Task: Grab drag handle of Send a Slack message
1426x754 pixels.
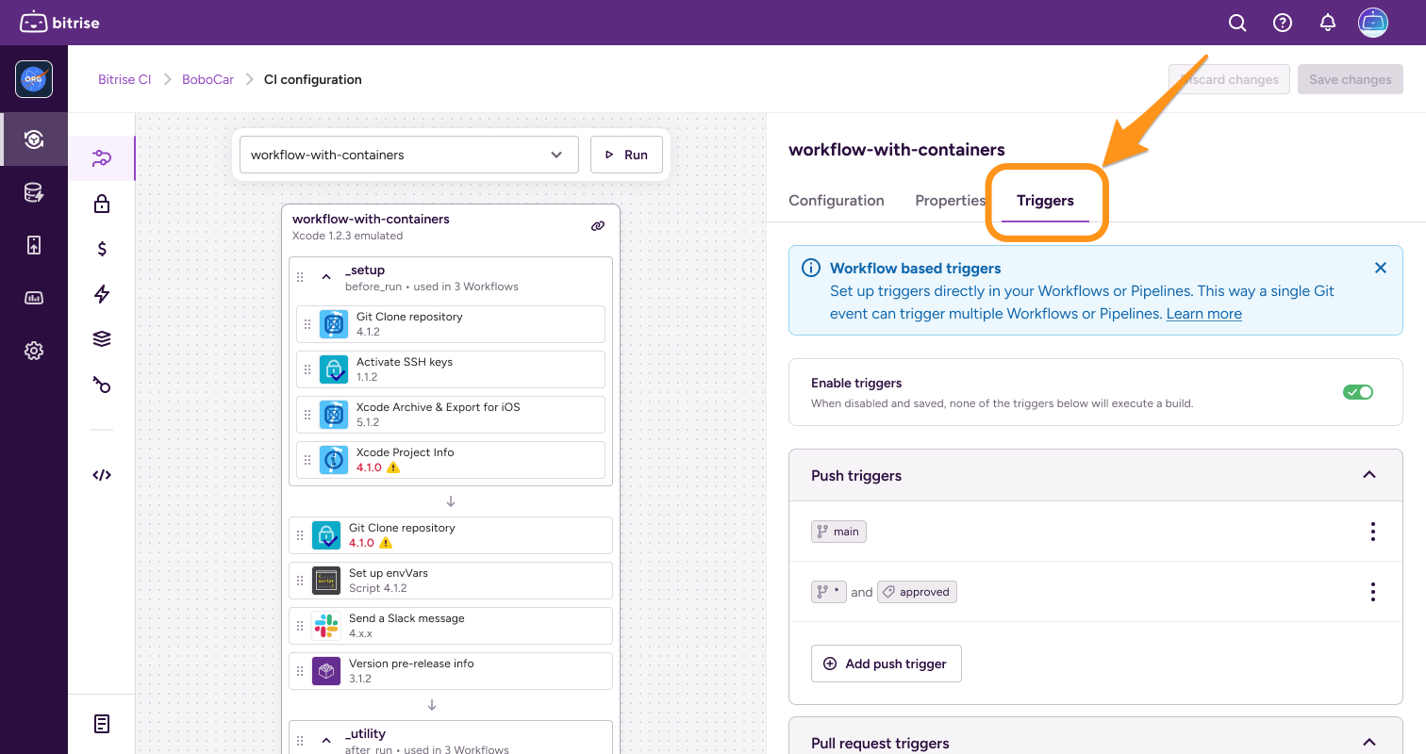Action: pos(300,626)
